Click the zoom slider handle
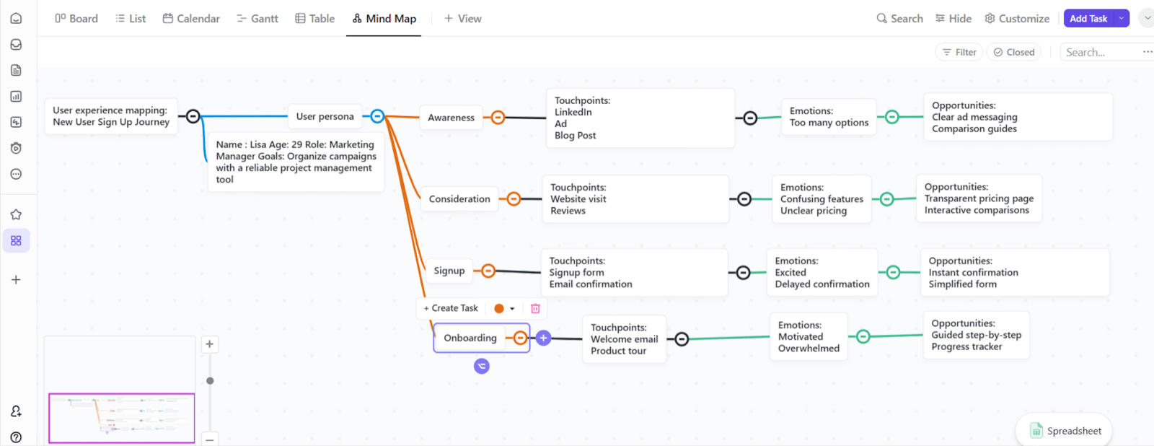 pyautogui.click(x=210, y=380)
